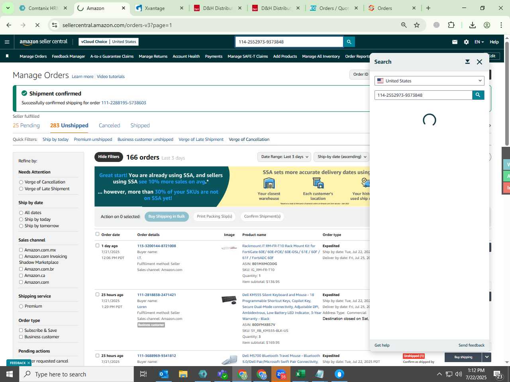The height and width of the screenshot is (382, 510).
Task: Bookmark this page with star icon
Action: [x=417, y=25]
